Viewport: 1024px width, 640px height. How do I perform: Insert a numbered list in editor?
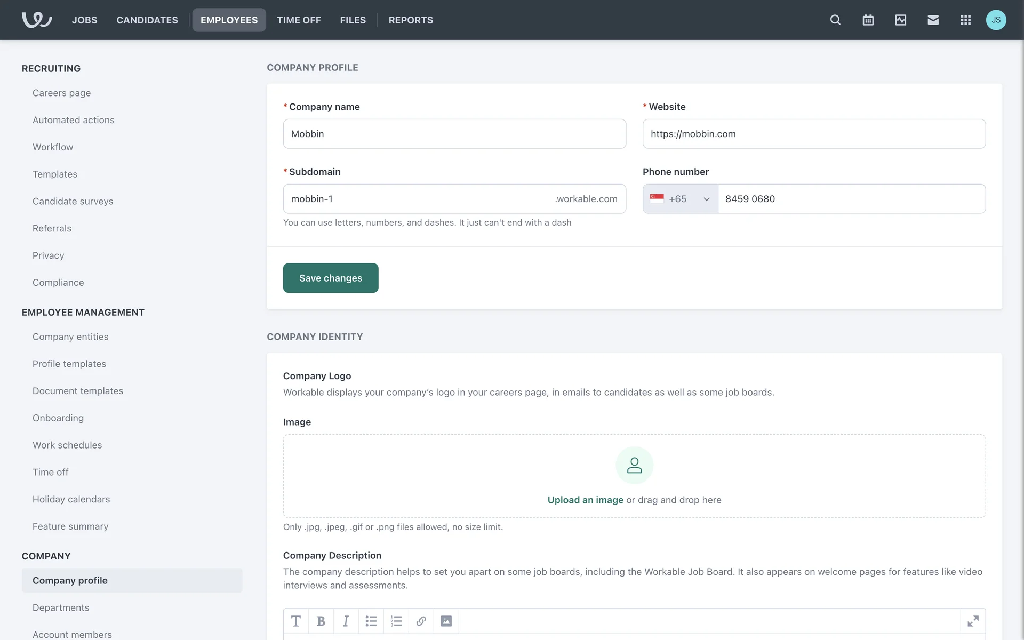pos(396,621)
